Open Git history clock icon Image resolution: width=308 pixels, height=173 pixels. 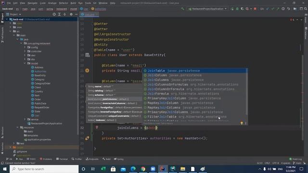(x=283, y=9)
